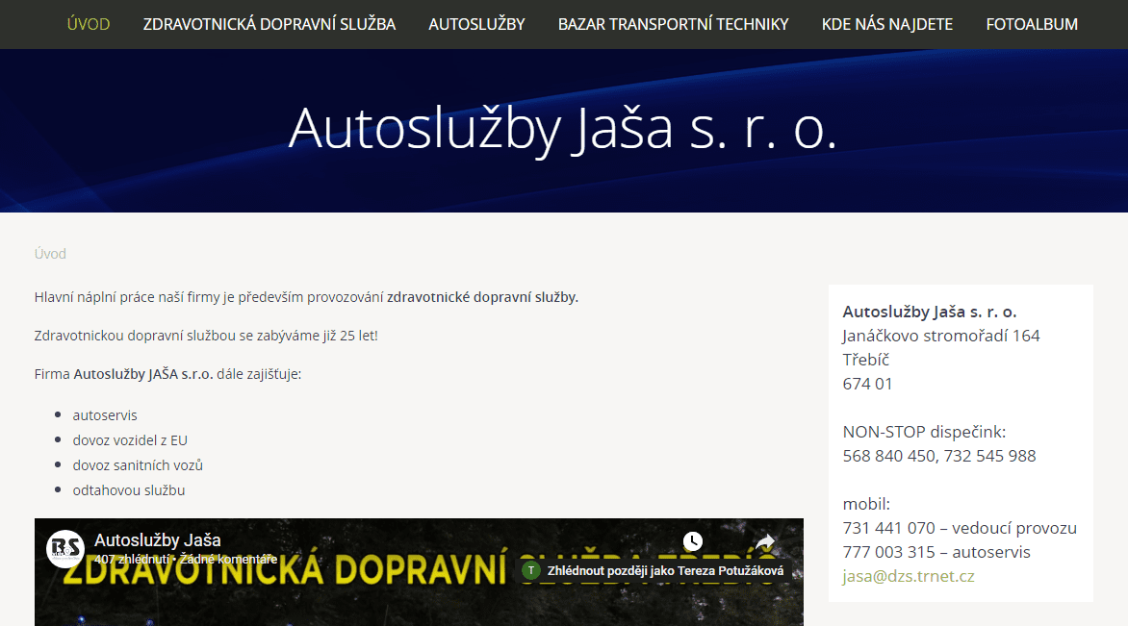Open BAZAR TRANSPORTNÍ TECHNIKY menu item
This screenshot has width=1128, height=626.
(x=673, y=24)
